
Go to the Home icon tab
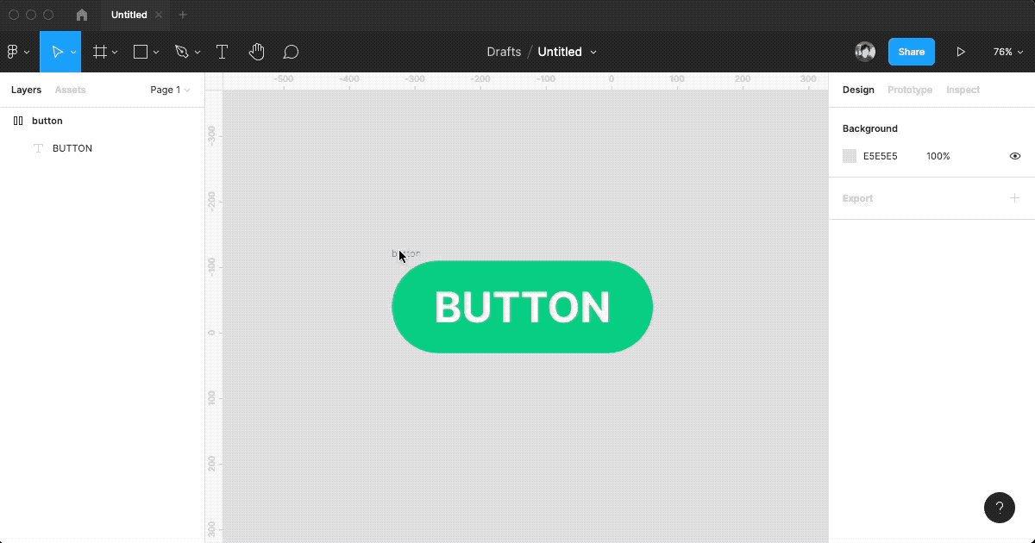pos(82,15)
